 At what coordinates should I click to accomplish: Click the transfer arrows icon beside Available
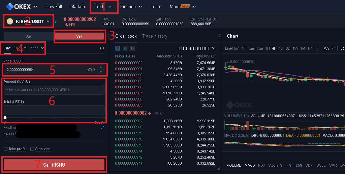point(102,128)
